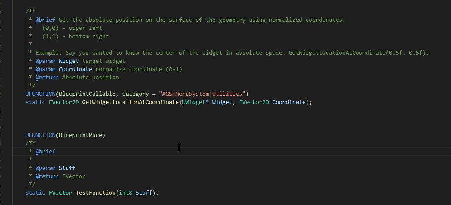Click "static" before FVector TestFunction
451x205 pixels.
tap(36, 192)
